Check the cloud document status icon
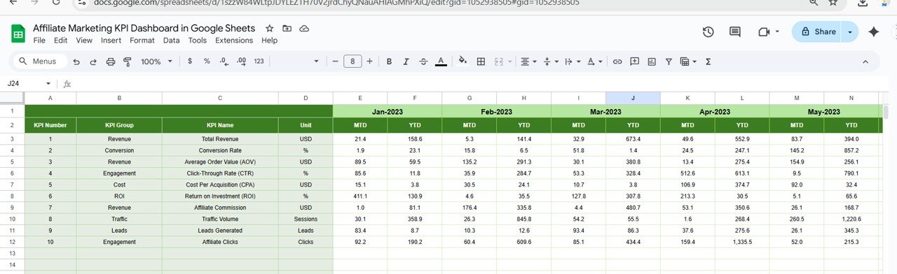The image size is (897, 274). [304, 29]
